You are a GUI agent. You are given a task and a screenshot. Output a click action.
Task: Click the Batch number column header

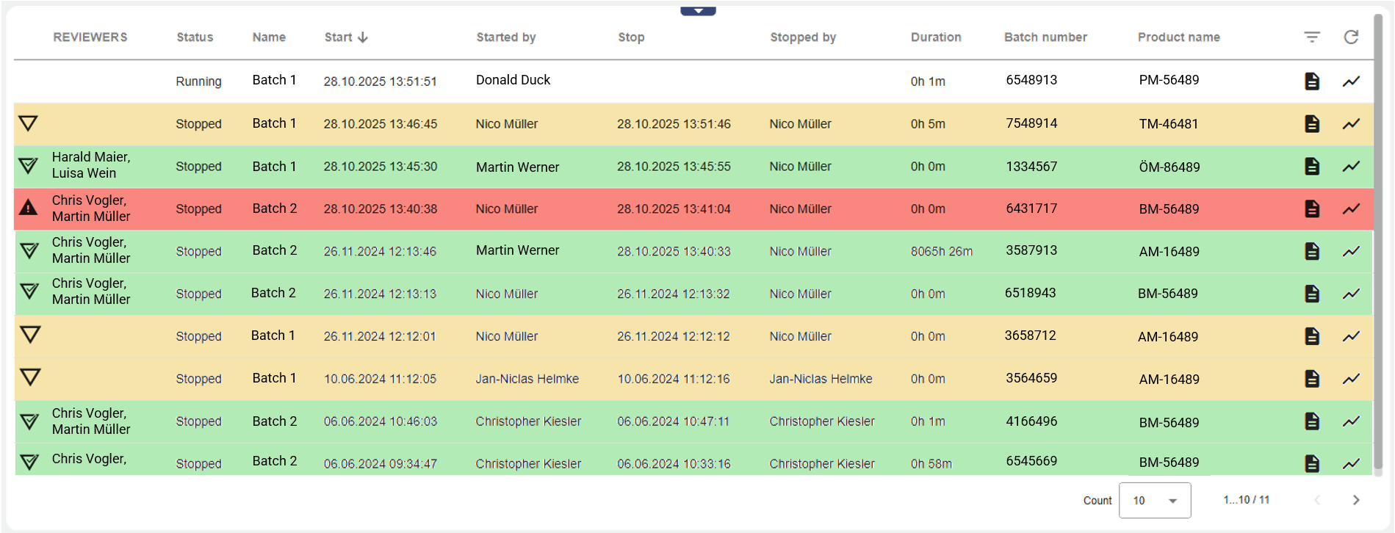point(1045,37)
